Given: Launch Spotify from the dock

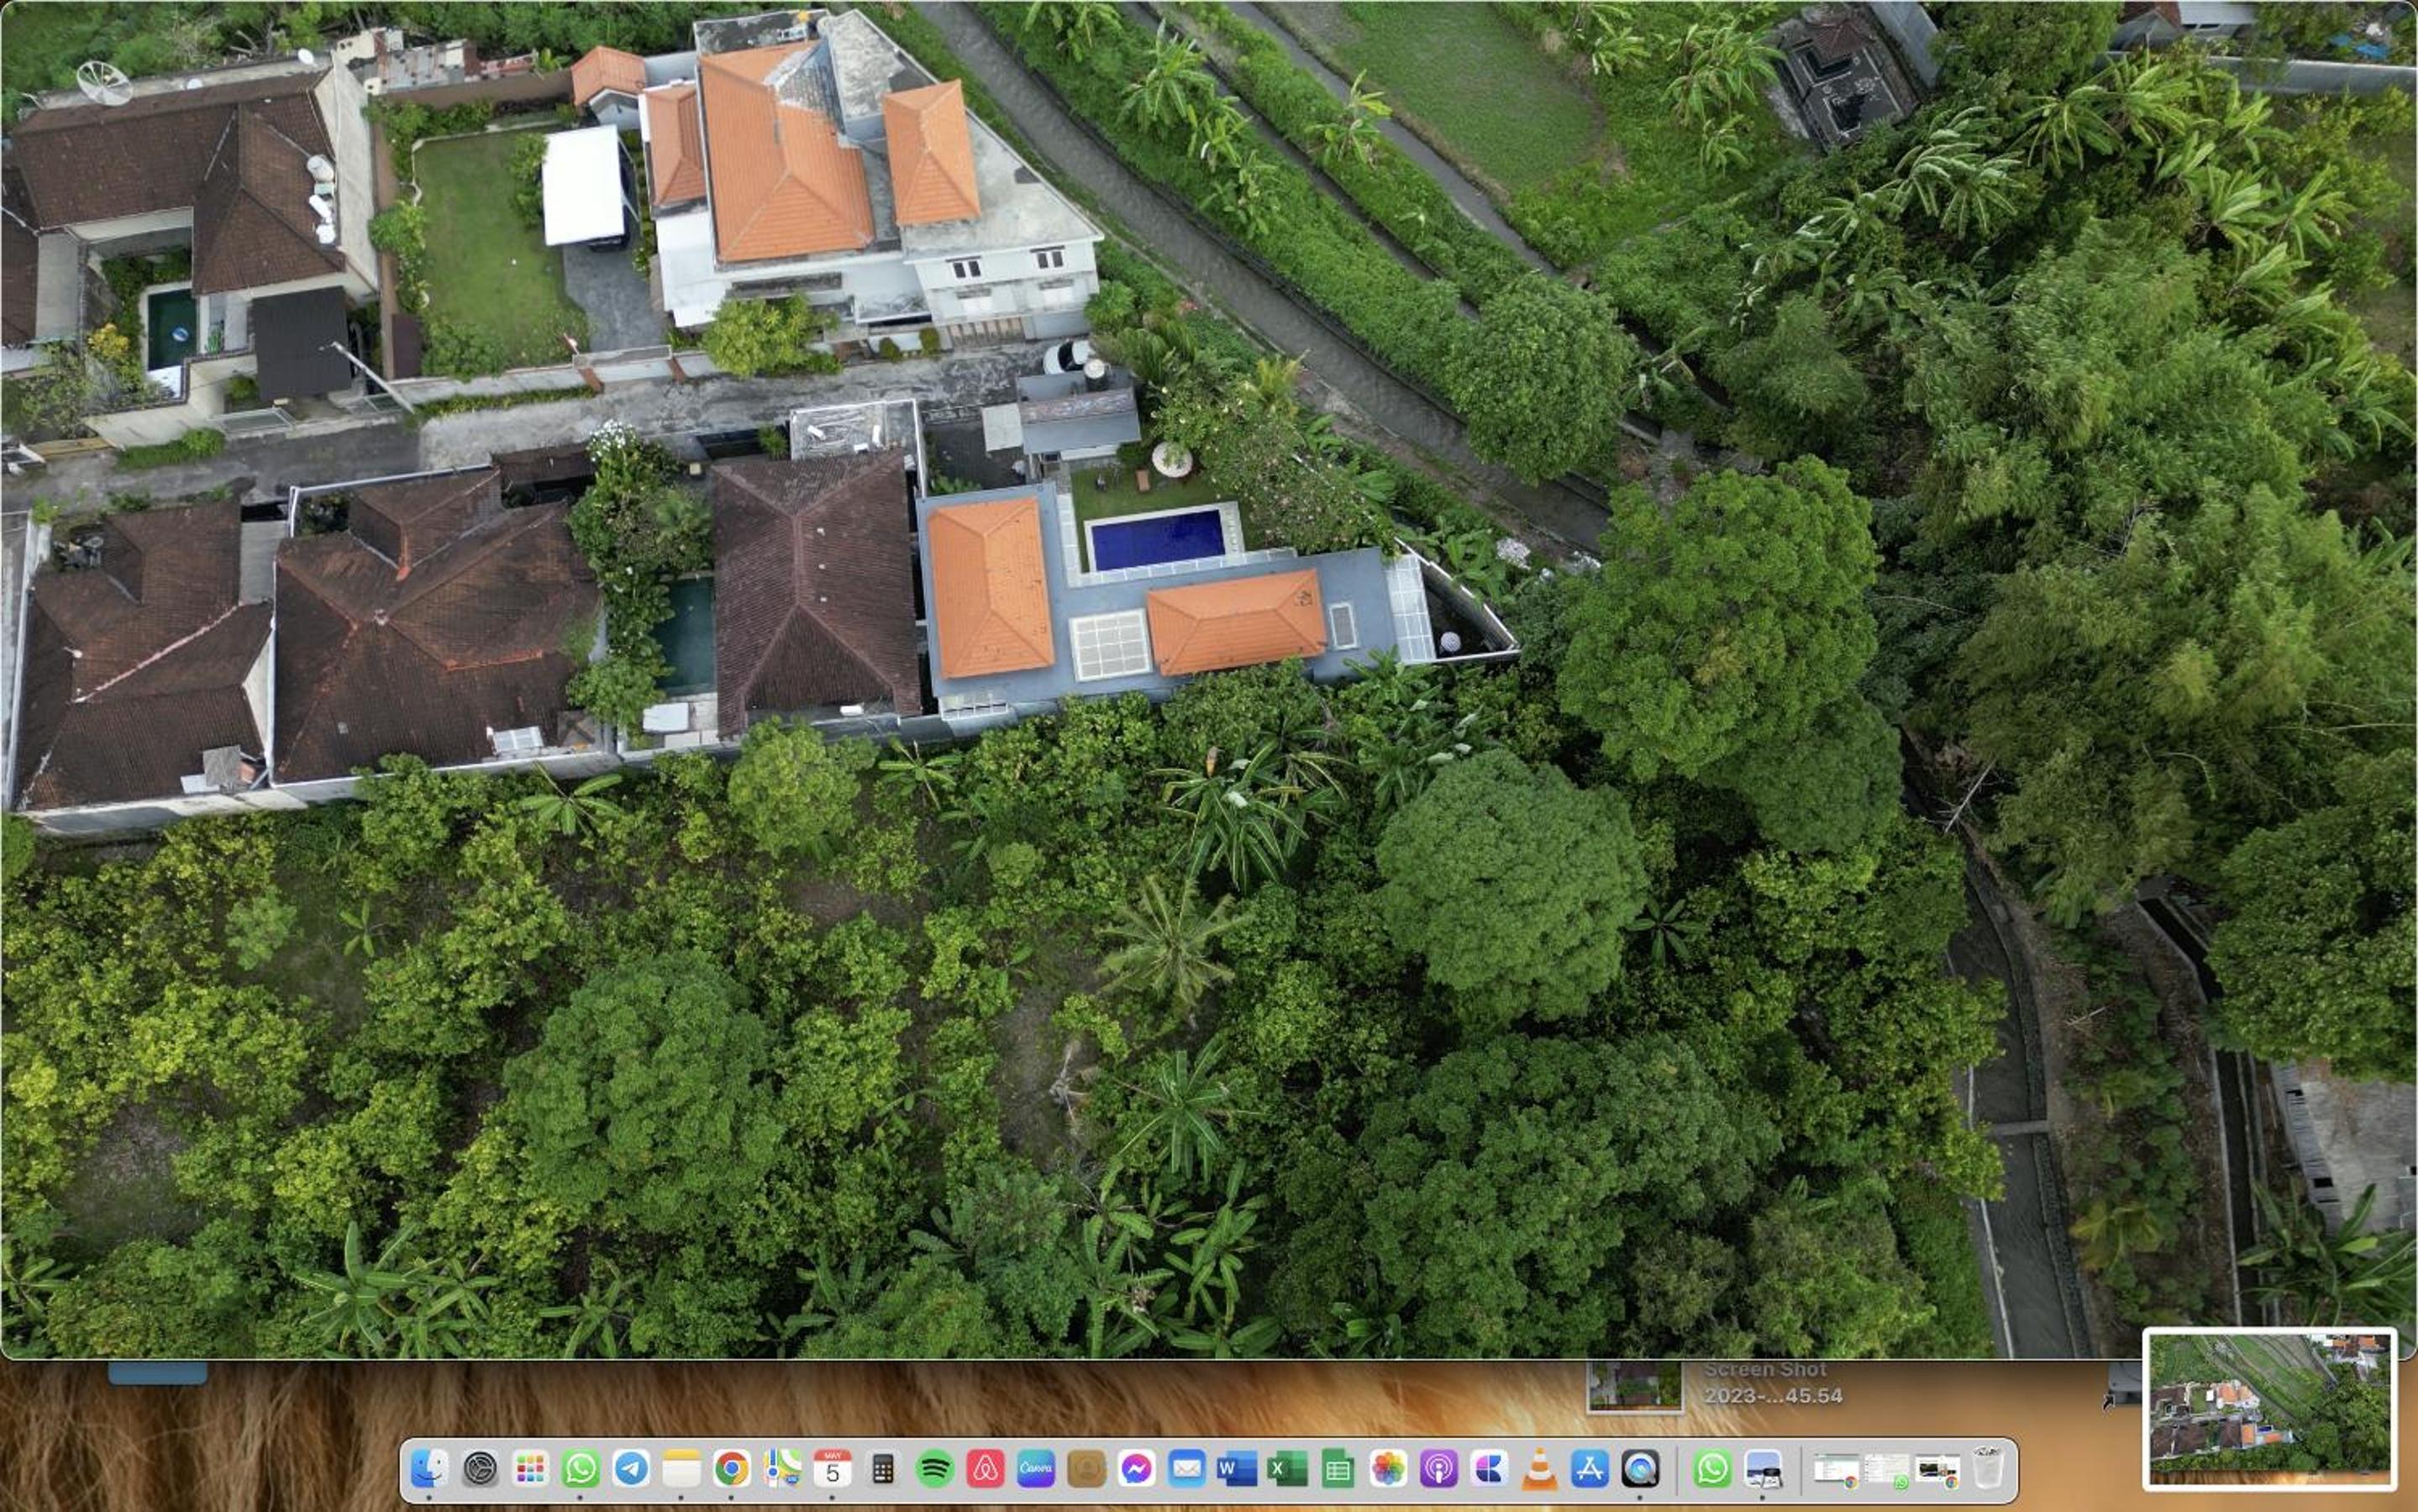Looking at the screenshot, I should [934, 1469].
